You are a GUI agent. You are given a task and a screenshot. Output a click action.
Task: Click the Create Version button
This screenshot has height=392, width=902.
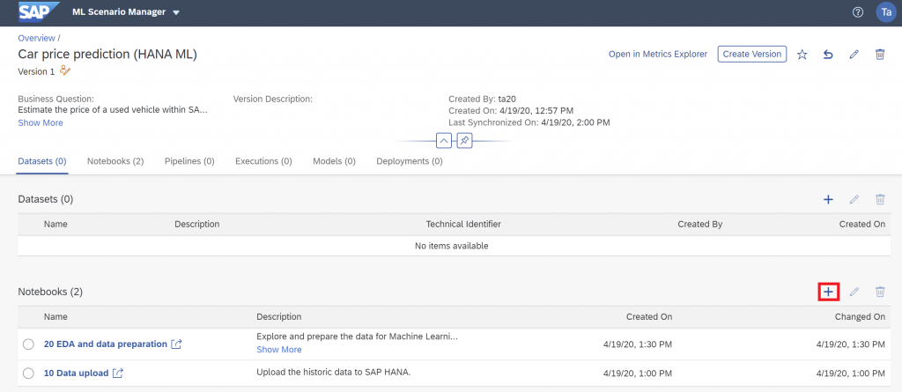pyautogui.click(x=752, y=54)
